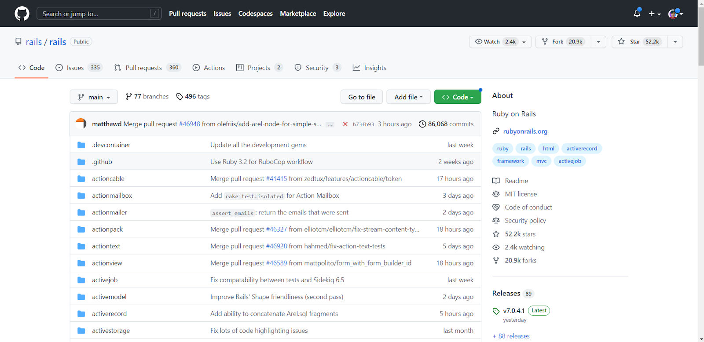Image resolution: width=704 pixels, height=342 pixels.
Task: Click folder icon next to activemodel
Action: [x=81, y=297]
